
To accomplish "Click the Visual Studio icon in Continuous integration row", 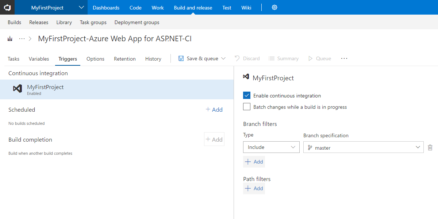I will click(x=18, y=89).
